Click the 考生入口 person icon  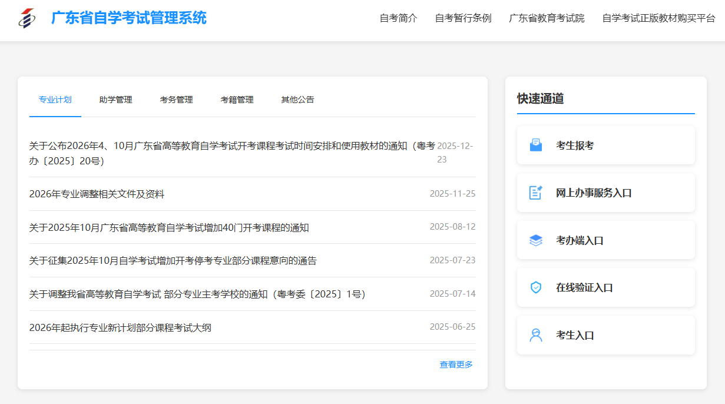pos(535,335)
